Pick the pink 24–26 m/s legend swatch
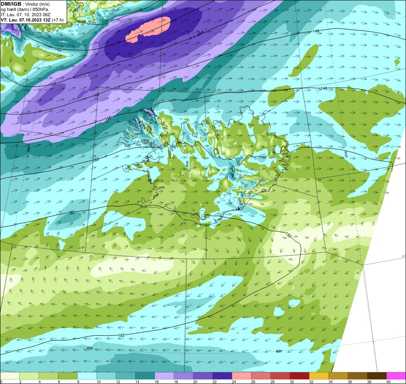Screen dimensions: 406x384 pos(241,376)
